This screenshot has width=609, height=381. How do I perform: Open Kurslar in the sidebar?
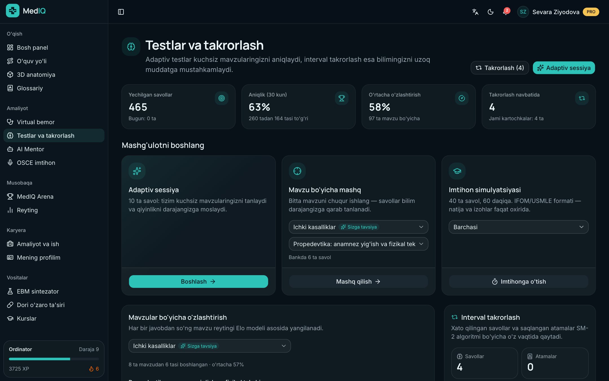54,318
